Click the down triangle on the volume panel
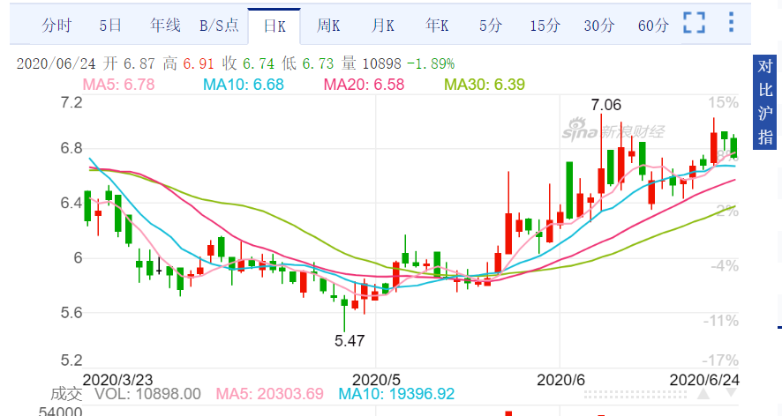Viewport: 782px width, 416px height. tap(731, 394)
